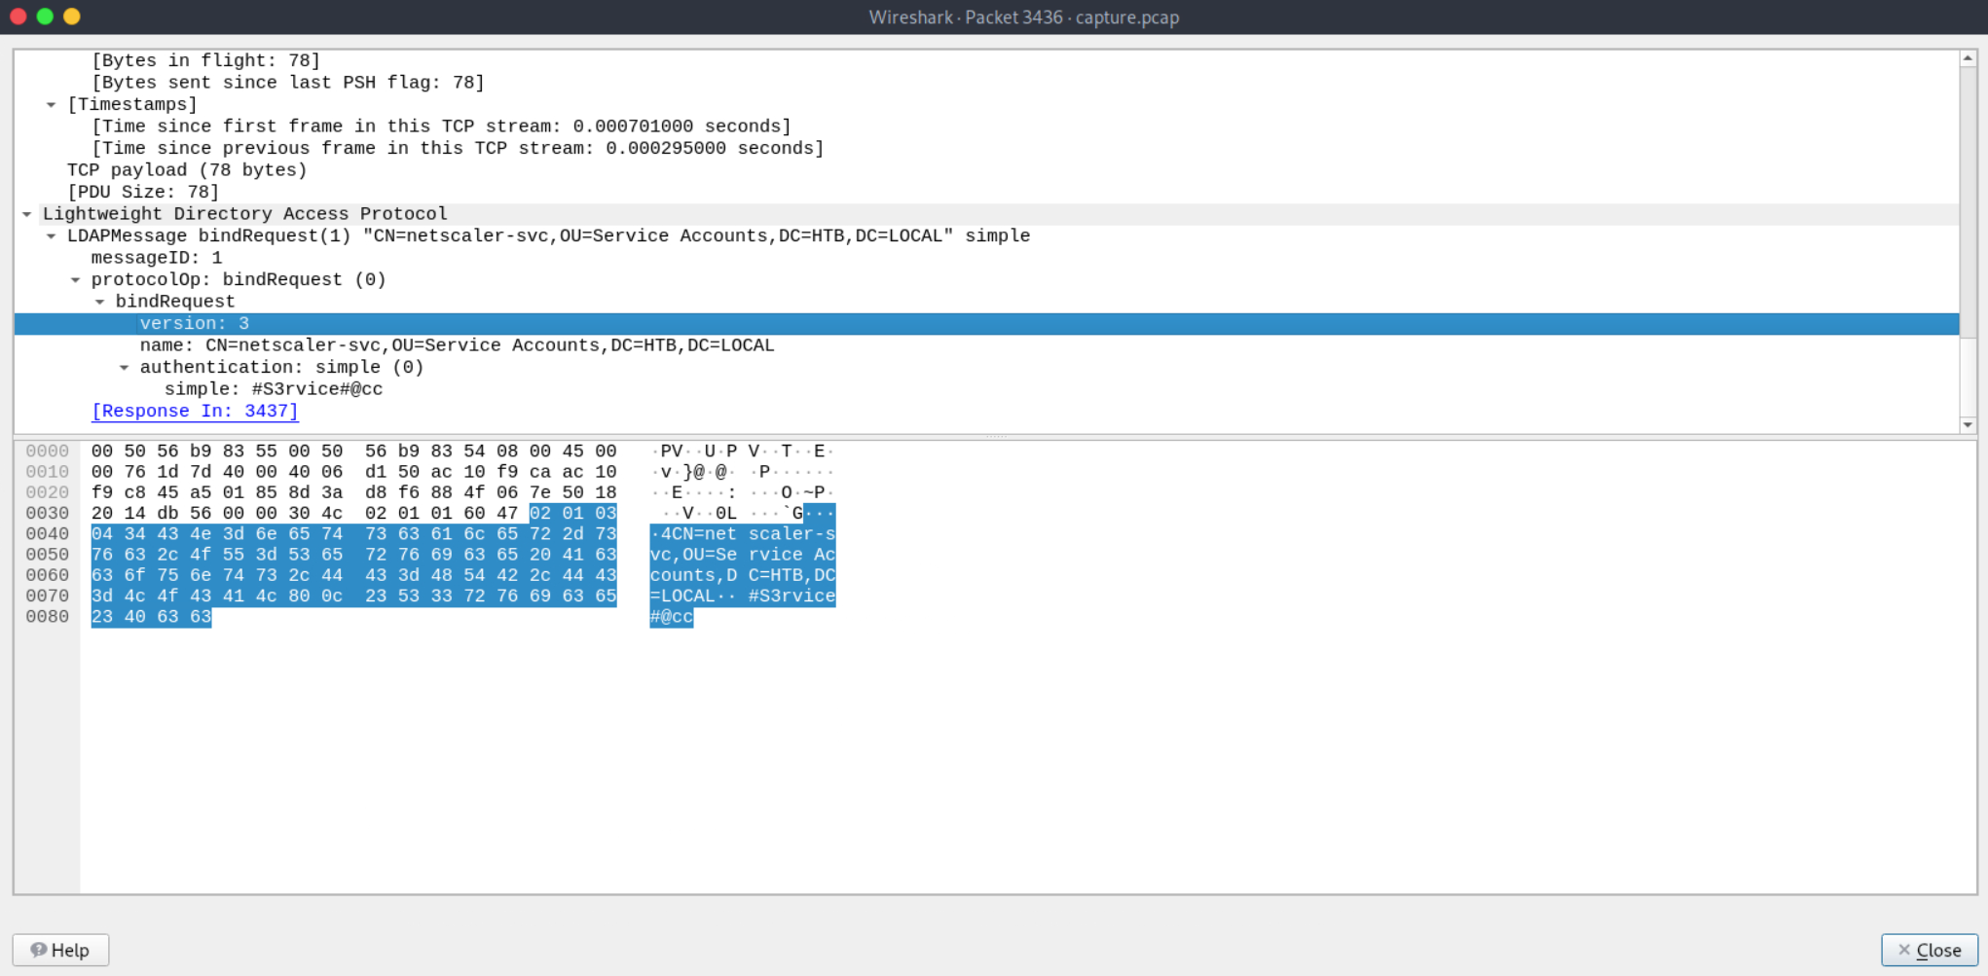This screenshot has height=976, width=1988.
Task: Click ASCII text '#@cc' in bytes pane
Action: coord(672,617)
